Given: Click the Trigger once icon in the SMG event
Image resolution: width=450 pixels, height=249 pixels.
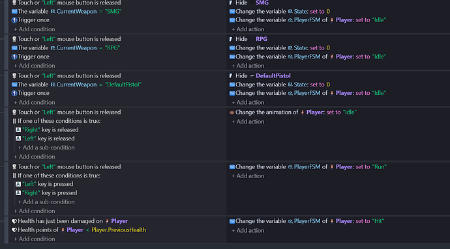Looking at the screenshot, I should coord(14,20).
